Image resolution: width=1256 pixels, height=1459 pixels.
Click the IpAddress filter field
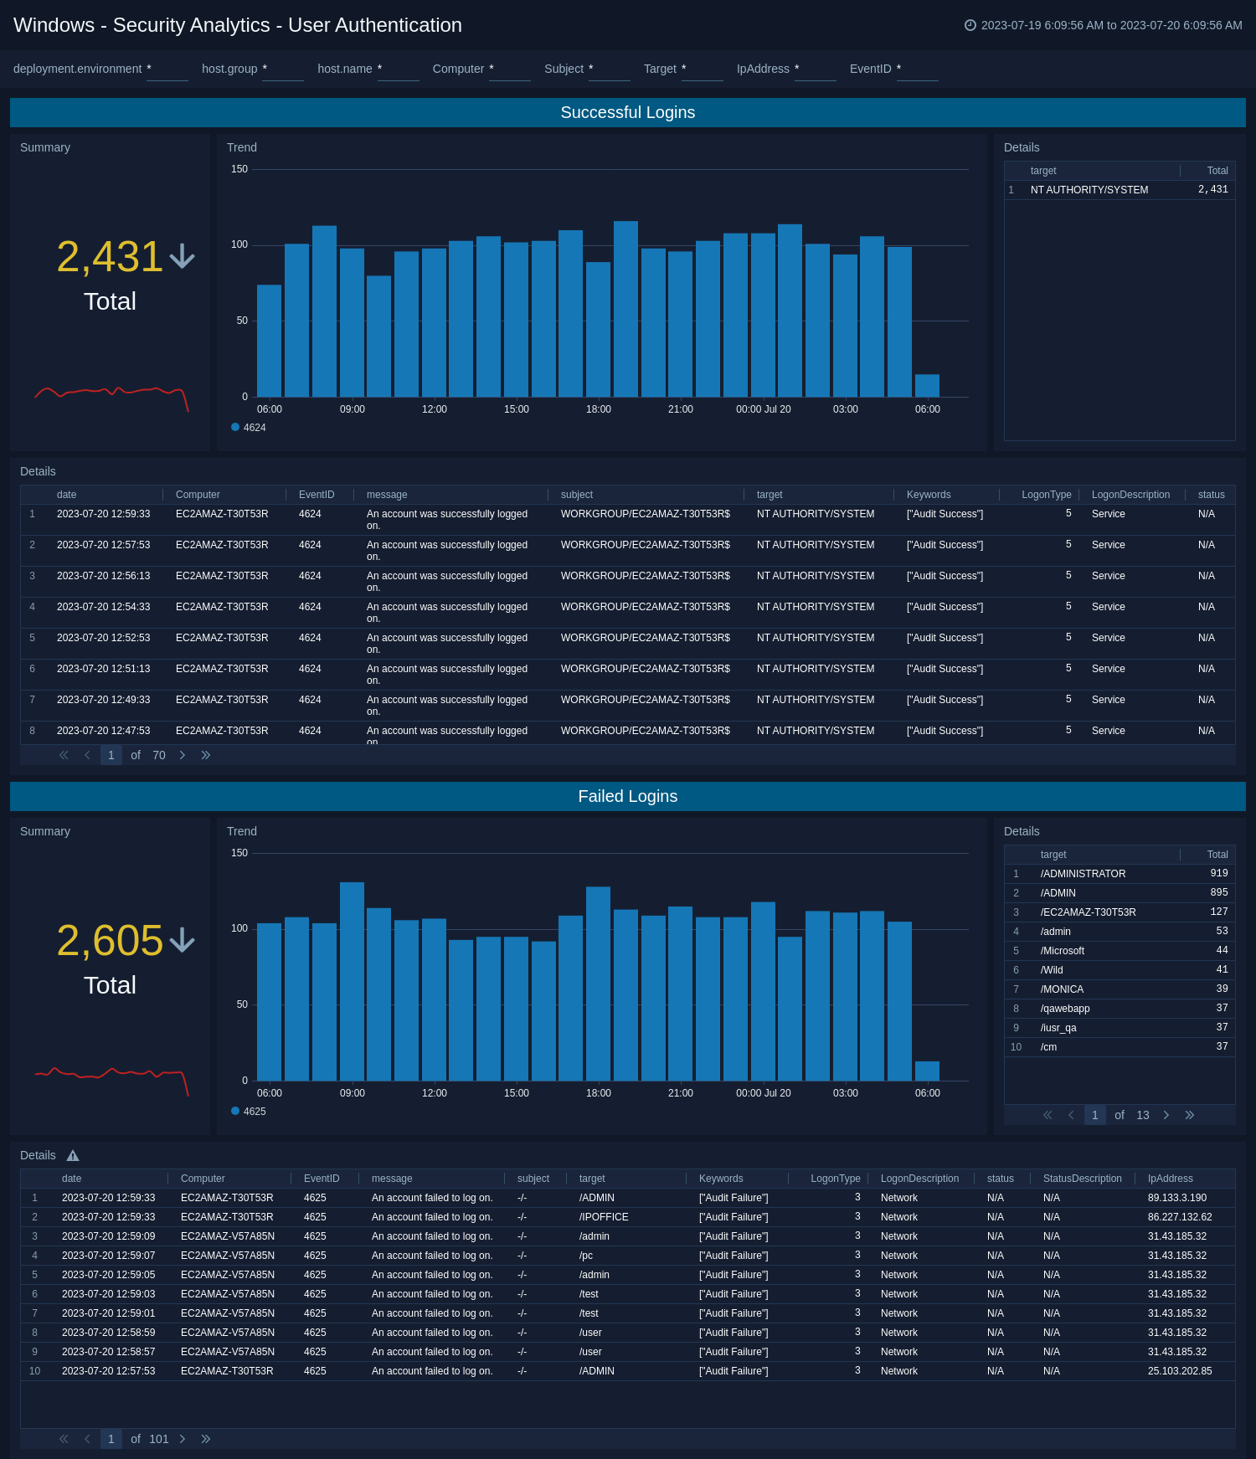[816, 69]
